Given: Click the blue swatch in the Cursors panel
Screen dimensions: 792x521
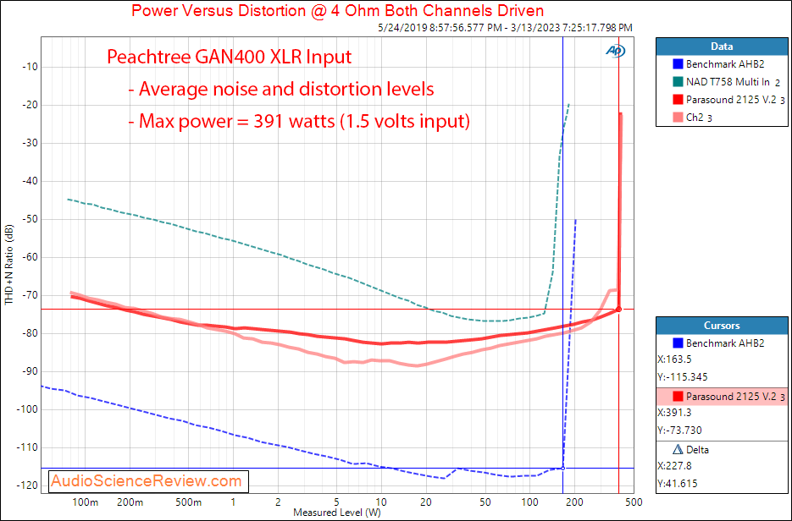Looking at the screenshot, I should click(x=678, y=343).
